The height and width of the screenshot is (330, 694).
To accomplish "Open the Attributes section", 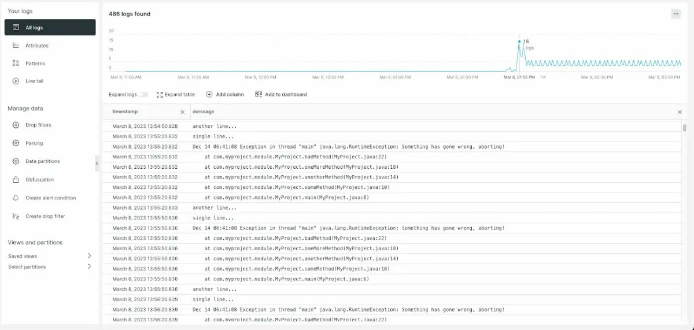I will 36,45.
